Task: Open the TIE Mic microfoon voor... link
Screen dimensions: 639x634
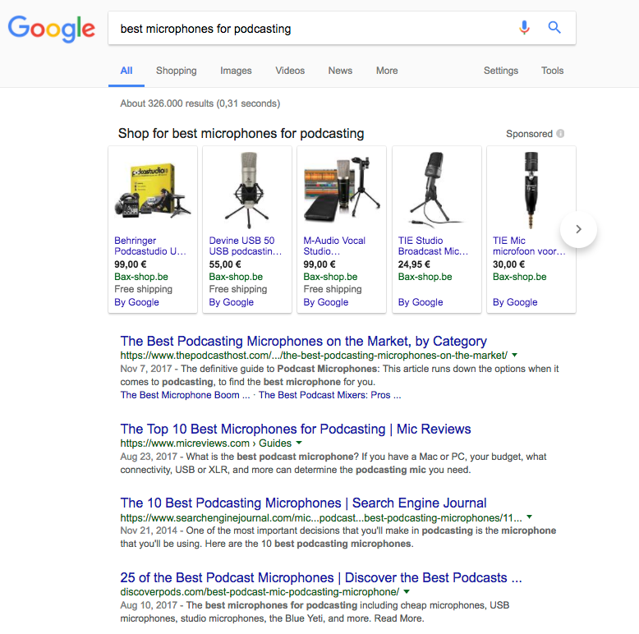Action: 529,246
